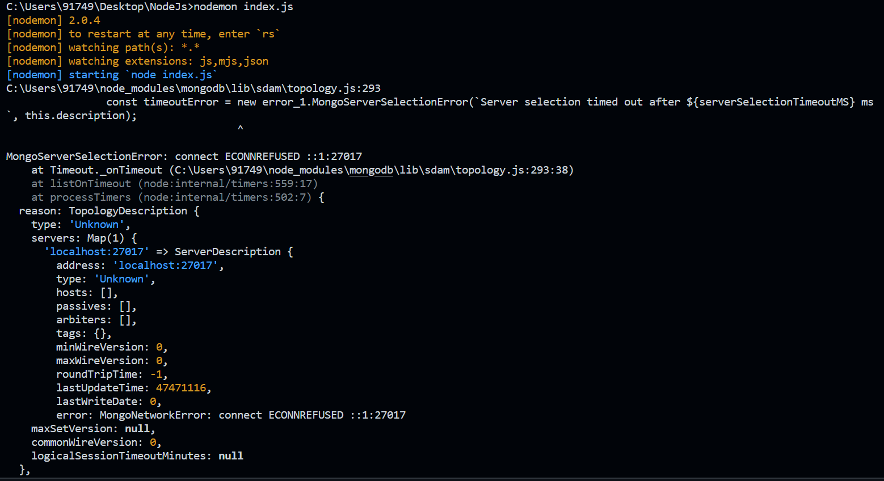The image size is (884, 481).
Task: Click the ServerDescription text
Action: point(228,252)
